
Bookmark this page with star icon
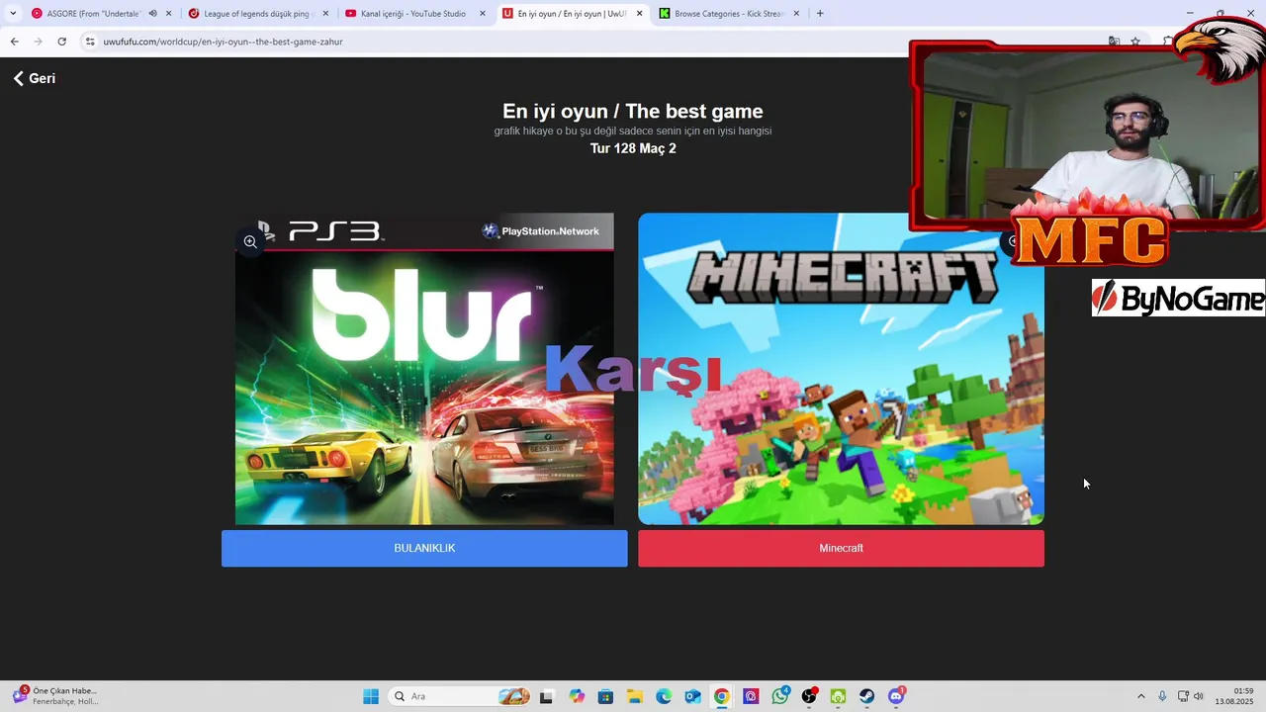1135,42
